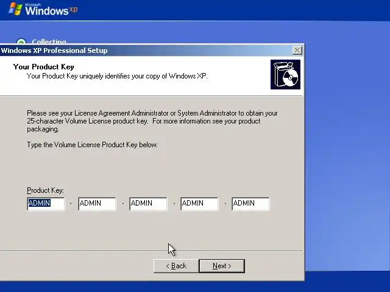Click the Collecting step indicator icon
The image size is (390, 292).
click(x=21, y=41)
